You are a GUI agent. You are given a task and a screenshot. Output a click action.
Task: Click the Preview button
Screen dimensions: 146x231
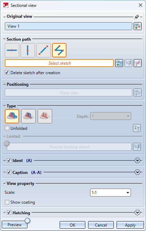15,225
